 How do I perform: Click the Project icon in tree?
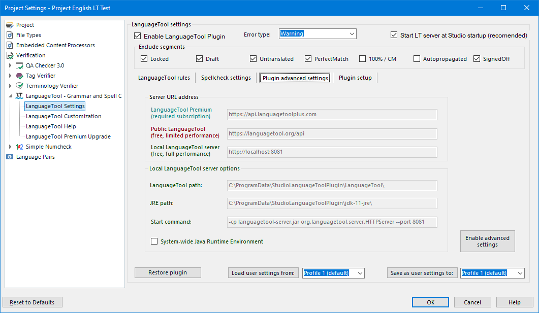pyautogui.click(x=10, y=25)
